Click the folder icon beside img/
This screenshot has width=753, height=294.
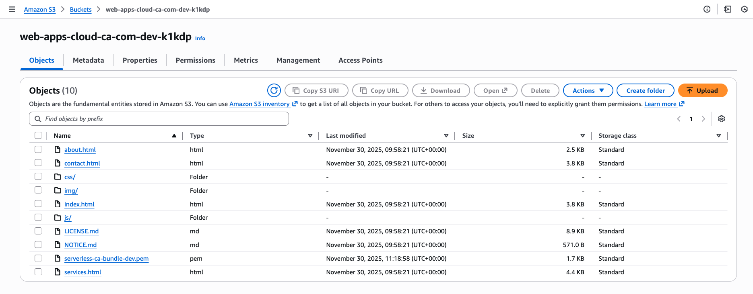click(58, 190)
